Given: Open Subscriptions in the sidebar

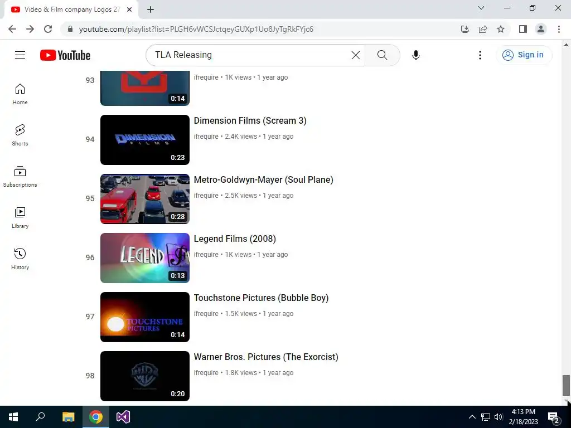Looking at the screenshot, I should [20, 177].
